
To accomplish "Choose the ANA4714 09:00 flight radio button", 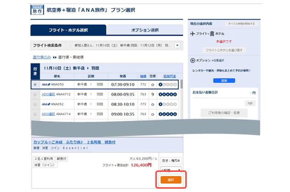I will click(35, 113).
